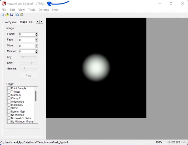Check the Normal Map flag
188x145 pixels.
pyautogui.click(x=9, y=112)
